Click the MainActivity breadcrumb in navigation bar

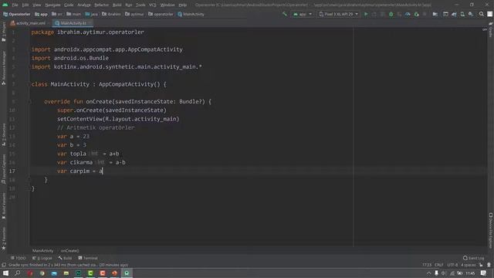pyautogui.click(x=191, y=14)
